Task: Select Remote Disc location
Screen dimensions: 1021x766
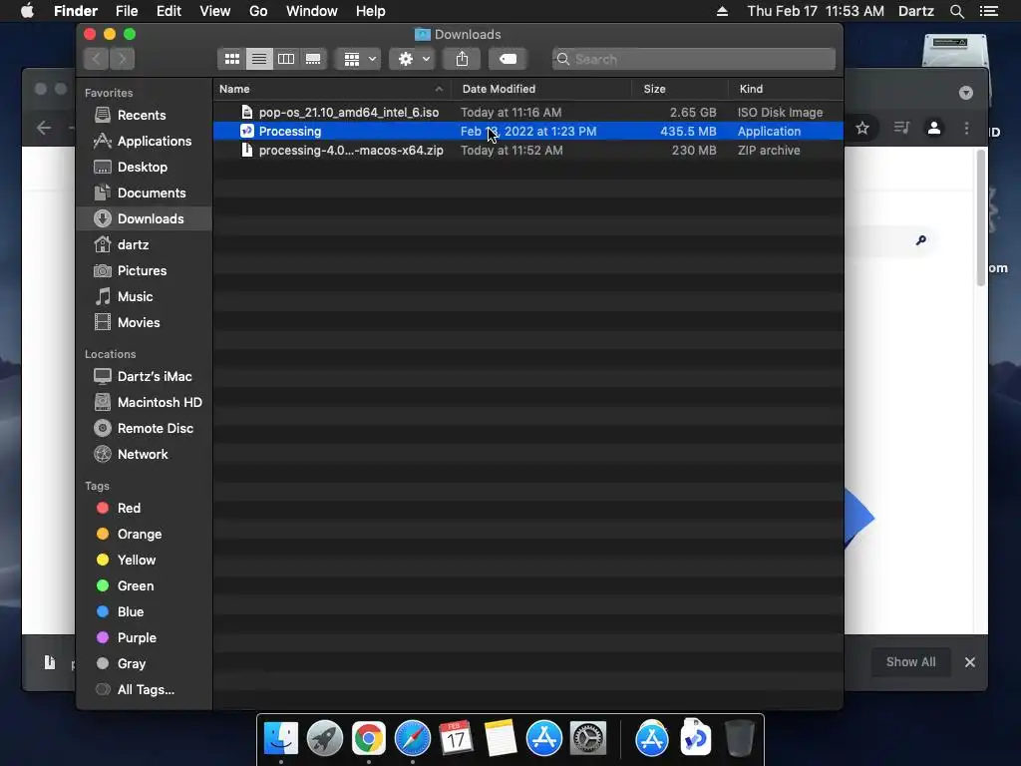Action: point(144,429)
